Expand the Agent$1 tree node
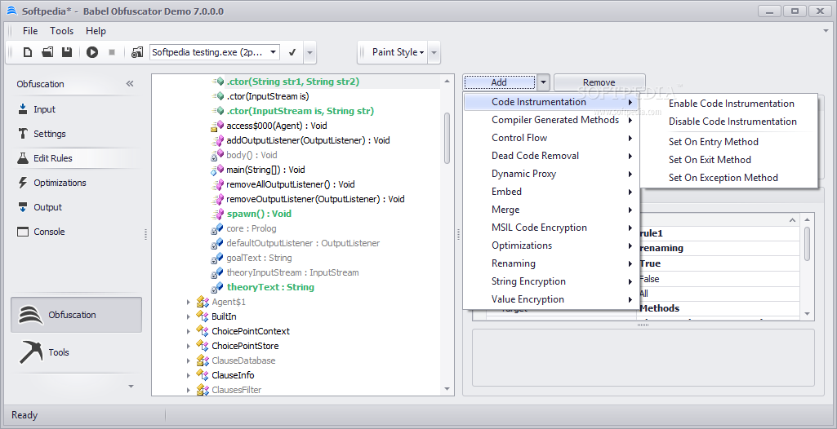 pyautogui.click(x=188, y=302)
